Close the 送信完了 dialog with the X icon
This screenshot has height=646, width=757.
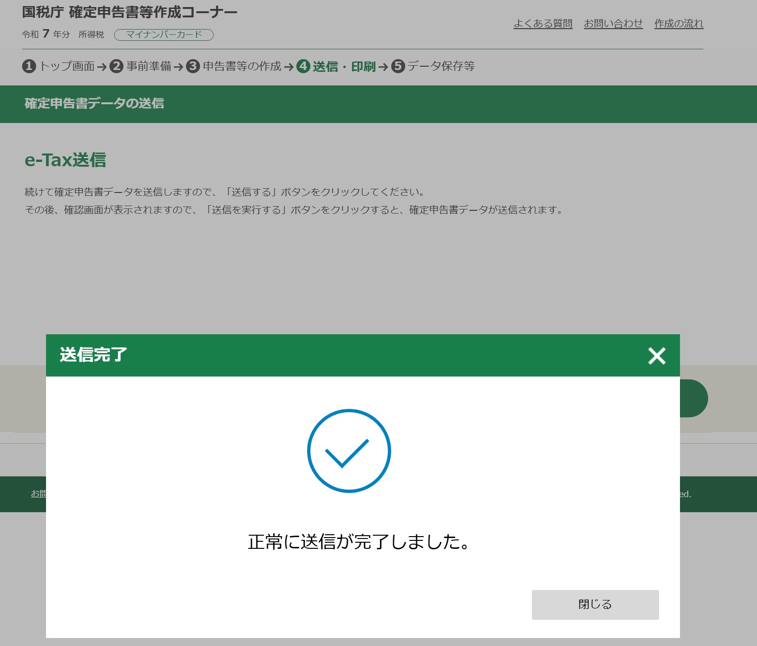[657, 356]
